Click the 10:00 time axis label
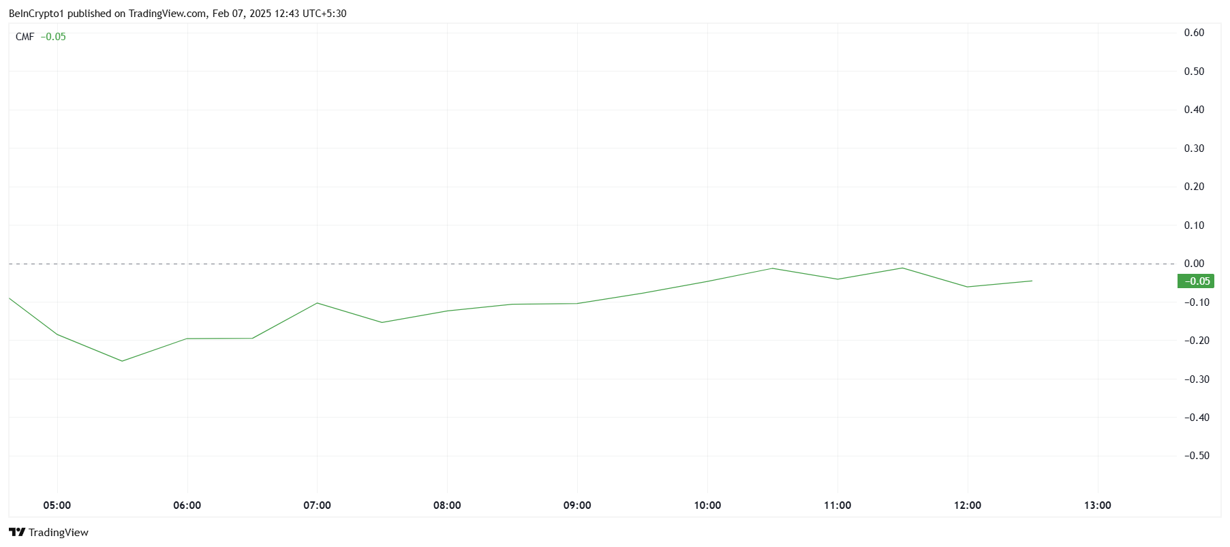1230x547 pixels. (707, 505)
